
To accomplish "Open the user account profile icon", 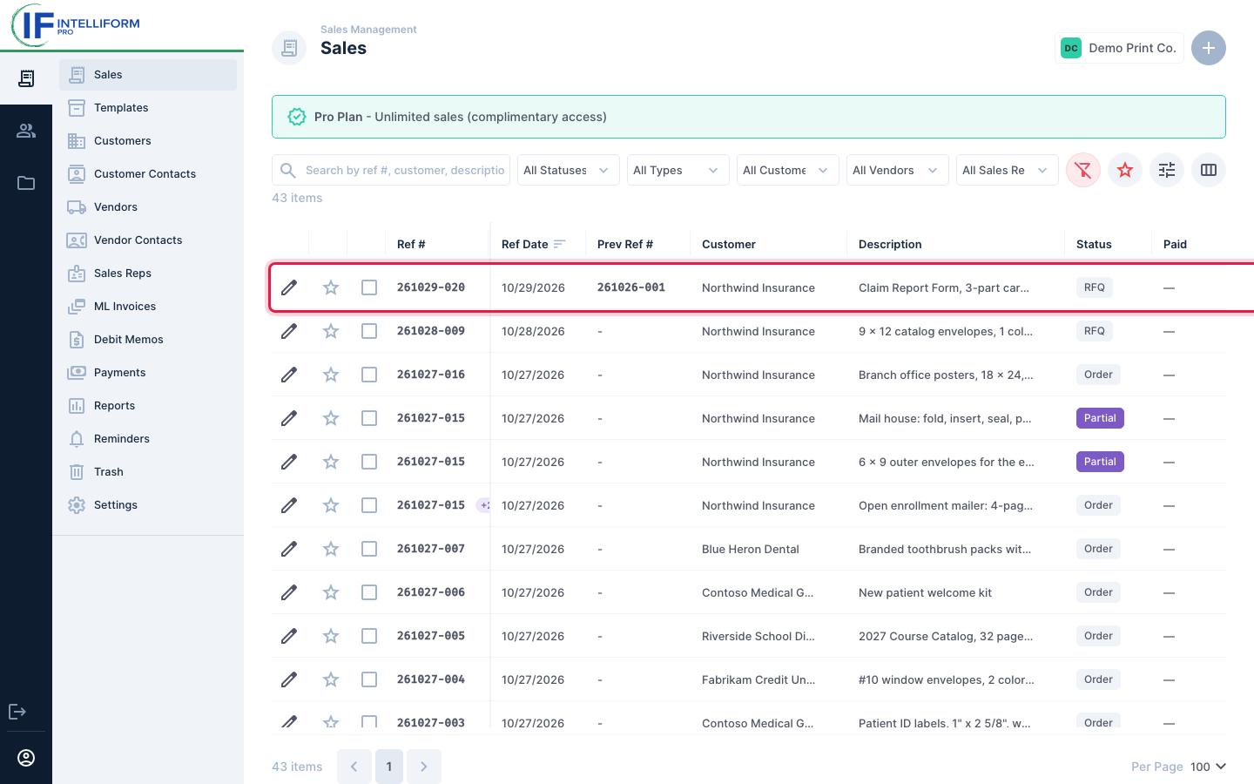I will coord(26,758).
